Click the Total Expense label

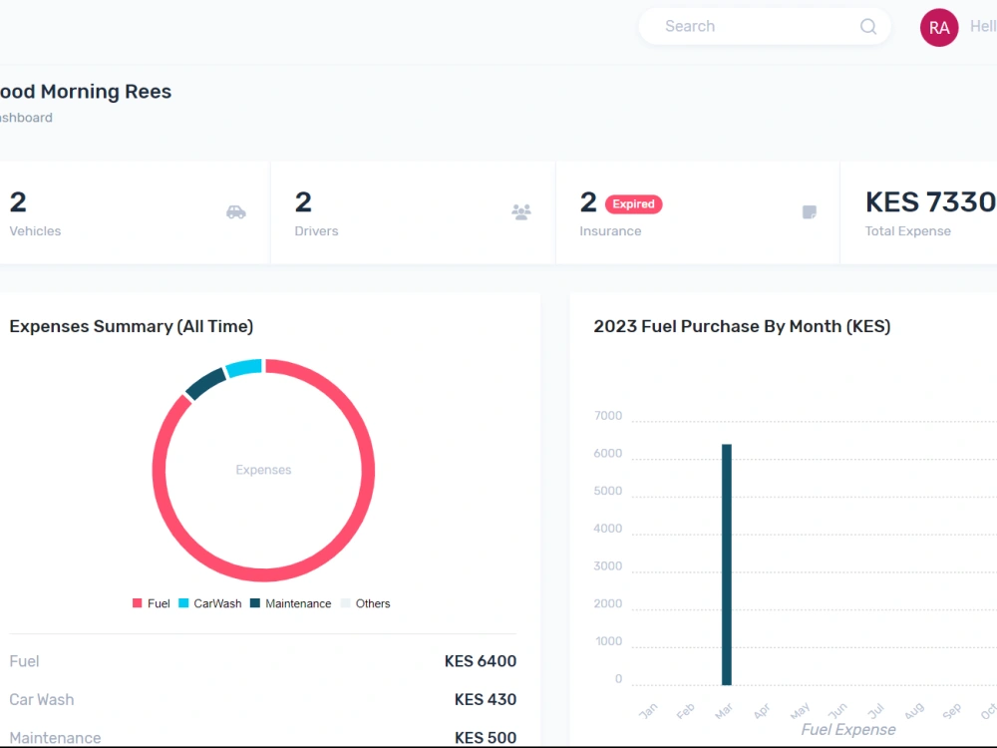(907, 231)
